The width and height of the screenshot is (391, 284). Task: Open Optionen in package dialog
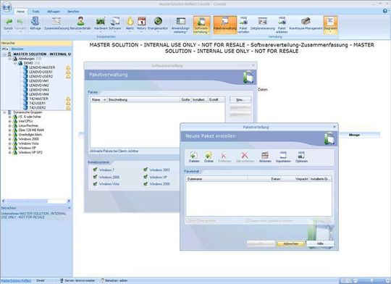coord(301,157)
